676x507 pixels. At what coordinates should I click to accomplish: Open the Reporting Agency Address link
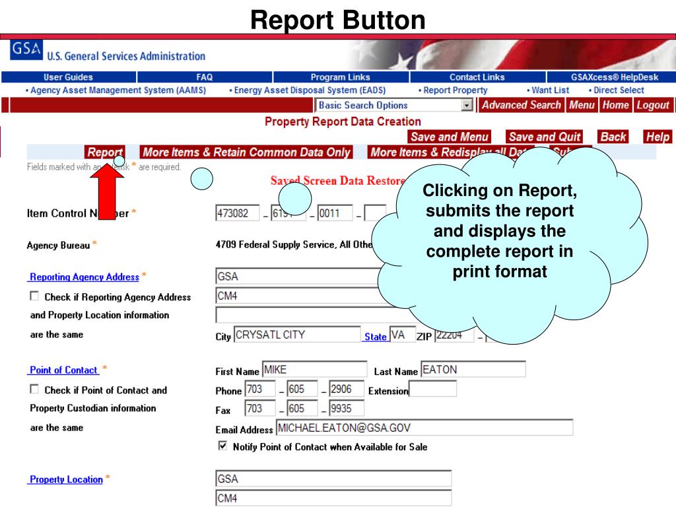(x=84, y=277)
